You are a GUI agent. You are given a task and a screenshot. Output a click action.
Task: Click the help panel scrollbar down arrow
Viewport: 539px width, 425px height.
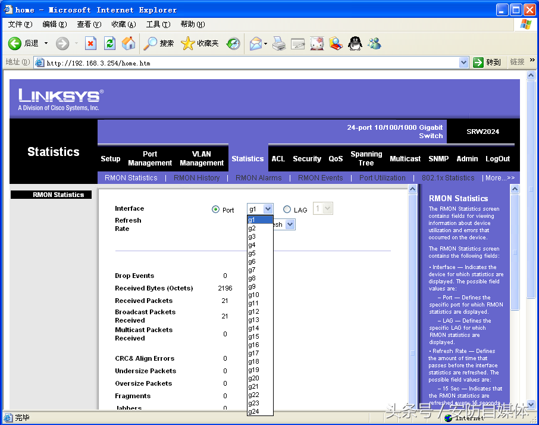pos(515,404)
